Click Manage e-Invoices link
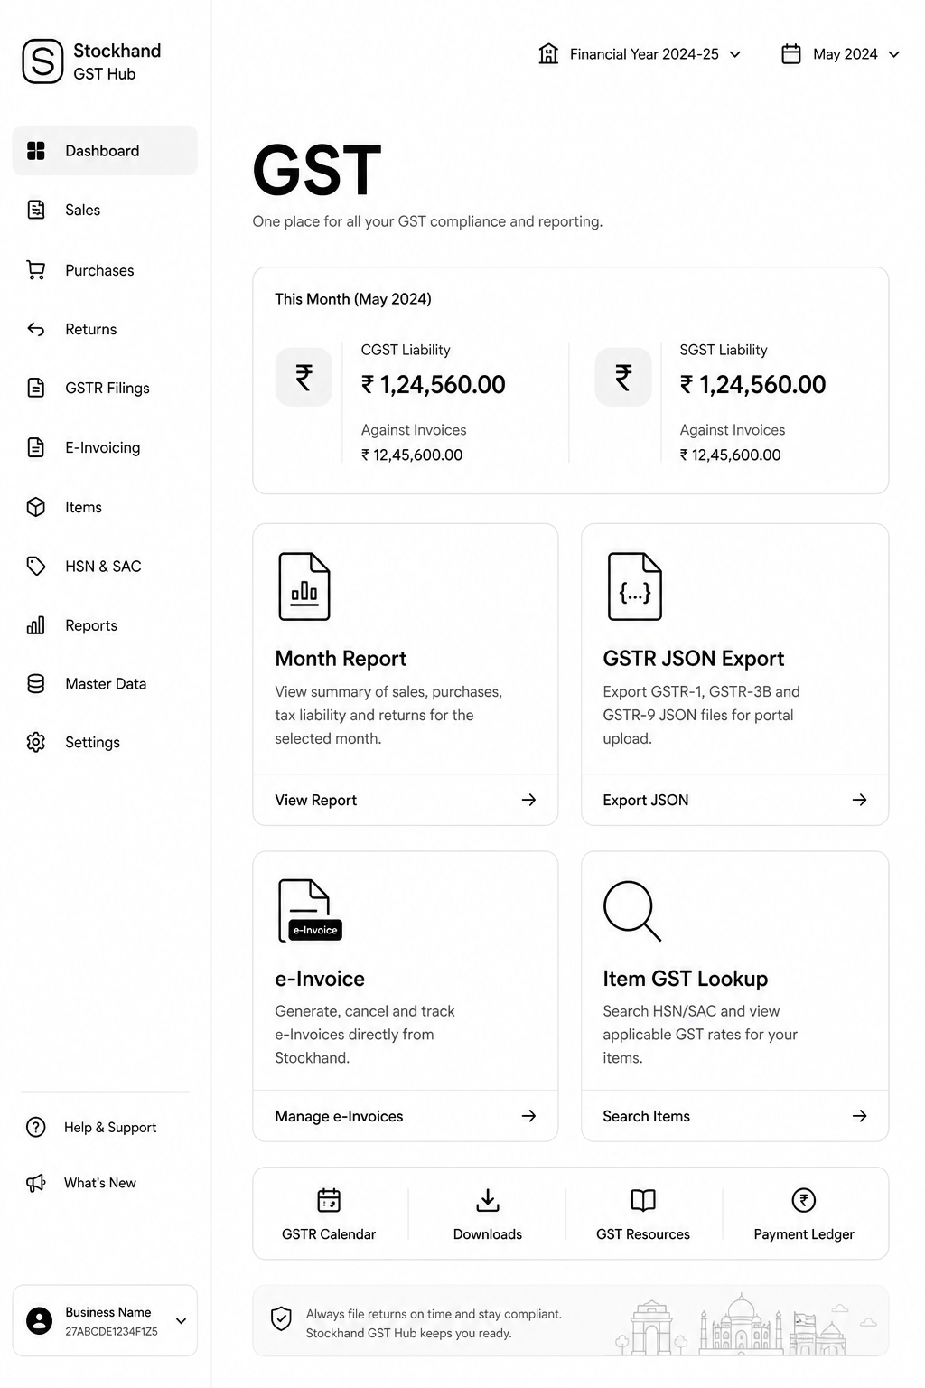Image resolution: width=925 pixels, height=1388 pixels. [339, 1116]
